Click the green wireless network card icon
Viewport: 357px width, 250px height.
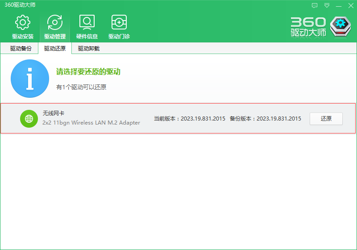(29, 118)
